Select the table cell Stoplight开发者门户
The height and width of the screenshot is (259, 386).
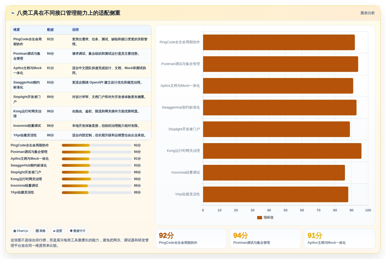coord(27,99)
